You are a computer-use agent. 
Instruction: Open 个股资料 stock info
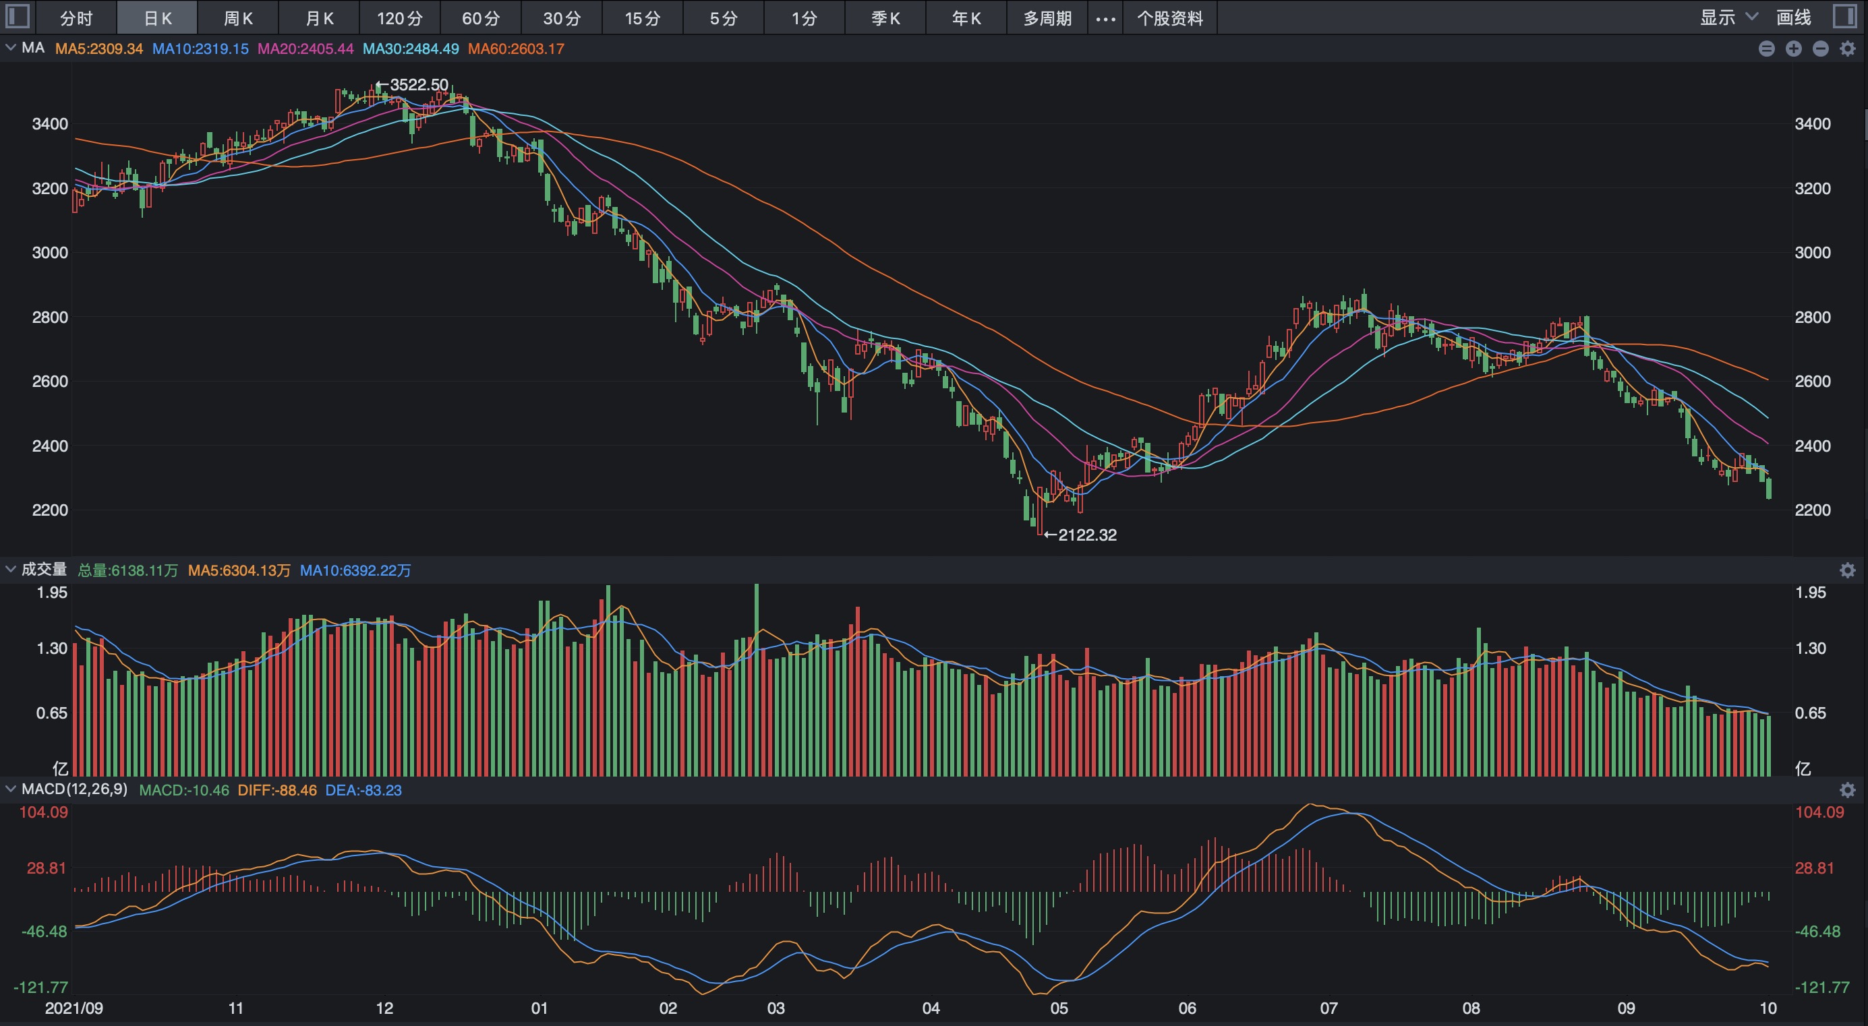click(1169, 18)
